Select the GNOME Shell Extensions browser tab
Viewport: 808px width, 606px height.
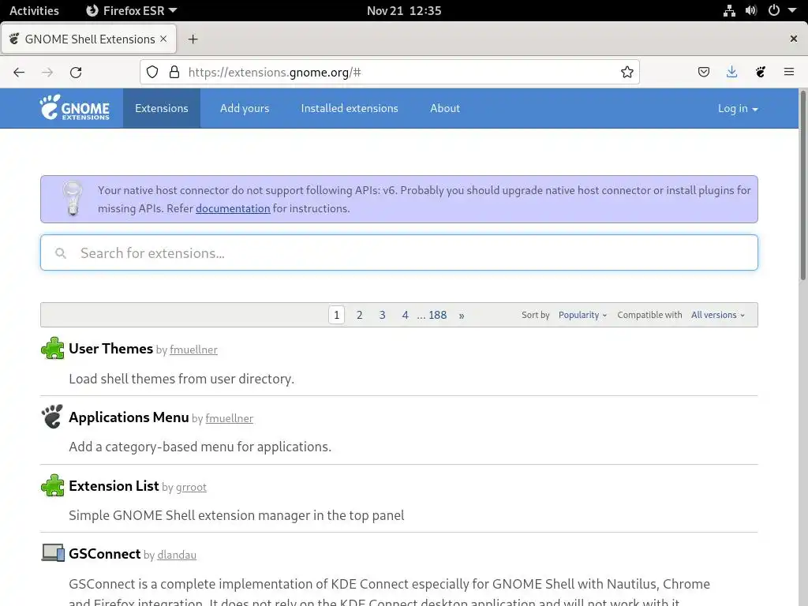[88, 39]
